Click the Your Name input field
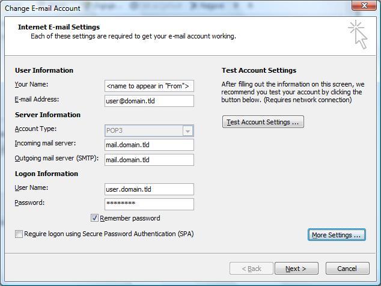The width and height of the screenshot is (381, 286). [x=149, y=86]
